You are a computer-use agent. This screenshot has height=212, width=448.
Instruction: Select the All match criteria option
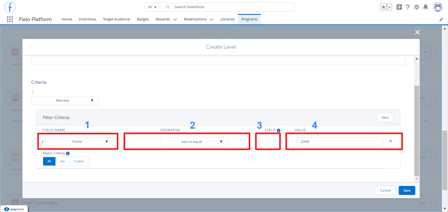(49, 161)
